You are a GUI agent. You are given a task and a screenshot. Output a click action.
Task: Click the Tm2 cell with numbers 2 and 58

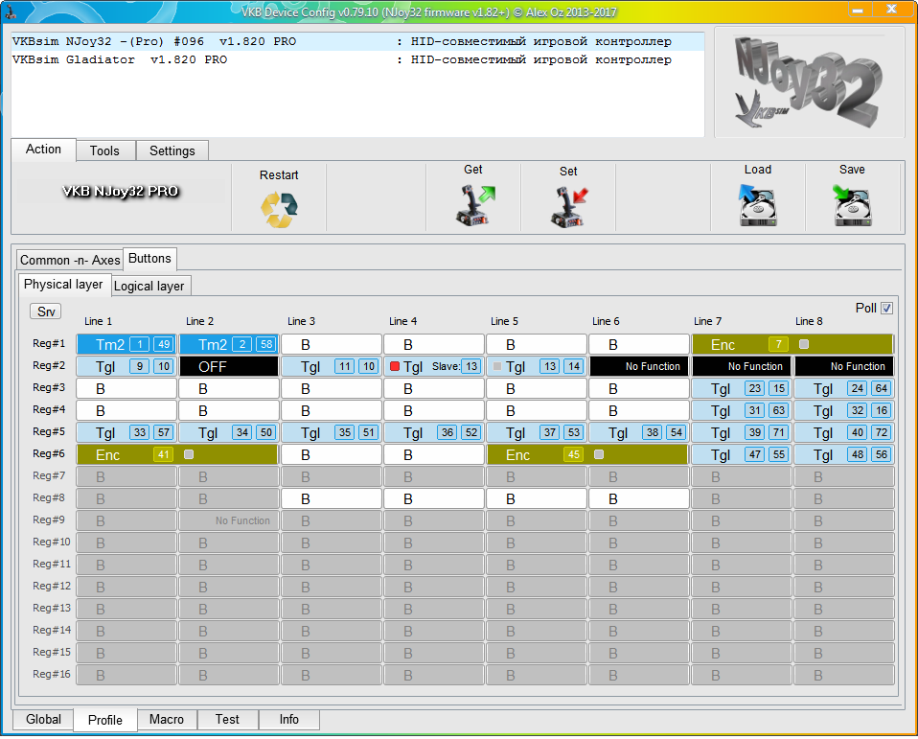point(229,344)
